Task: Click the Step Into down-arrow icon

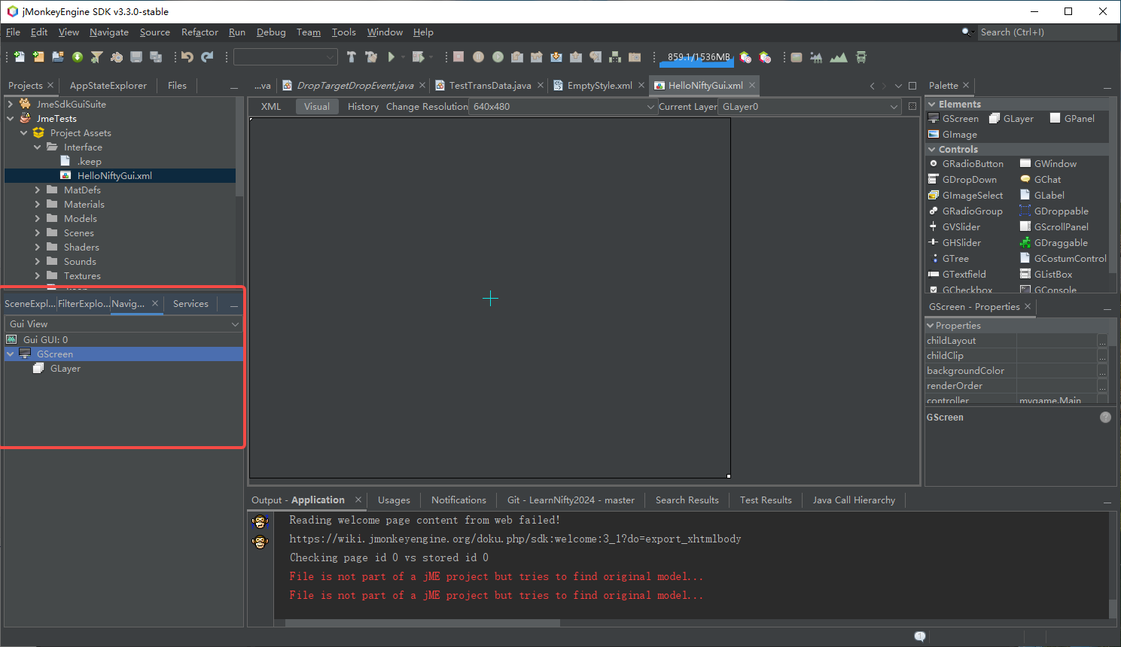Action: (x=556, y=57)
